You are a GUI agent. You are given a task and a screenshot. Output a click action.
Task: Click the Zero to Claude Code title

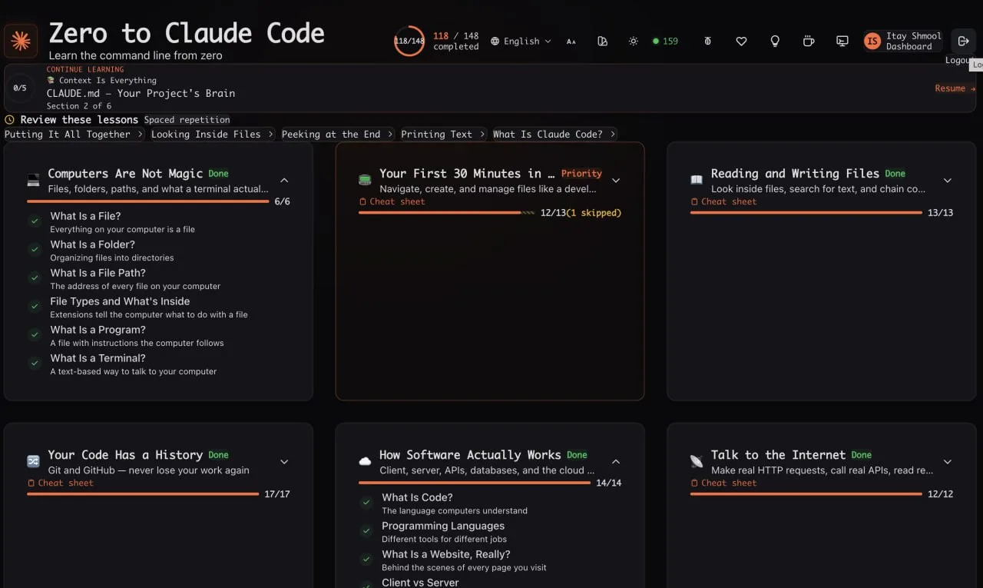[187, 33]
